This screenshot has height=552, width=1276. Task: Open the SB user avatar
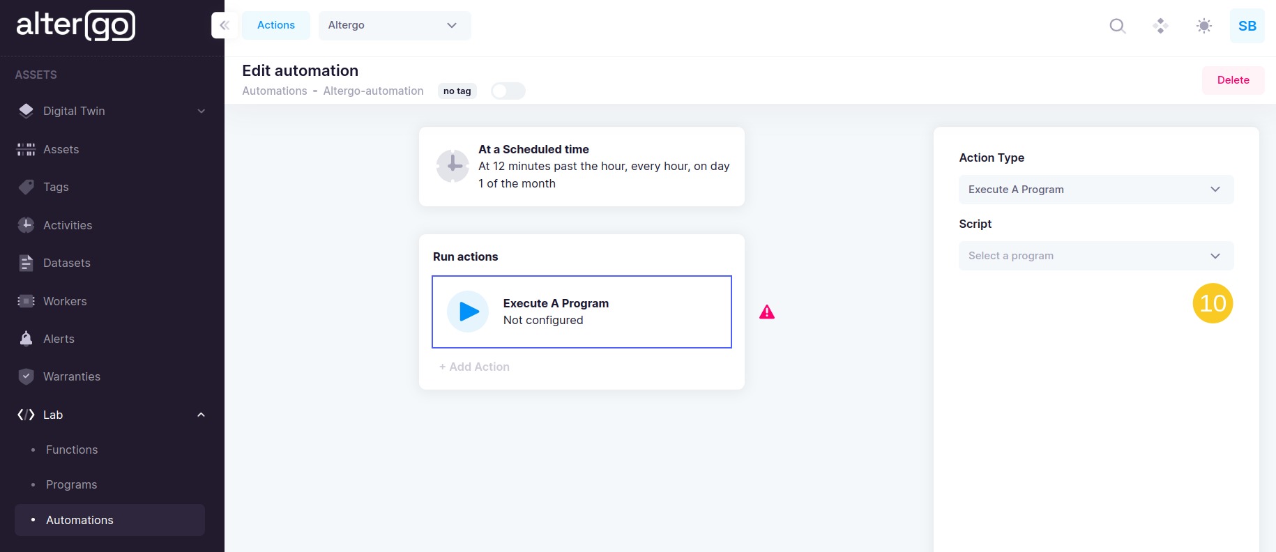point(1247,26)
